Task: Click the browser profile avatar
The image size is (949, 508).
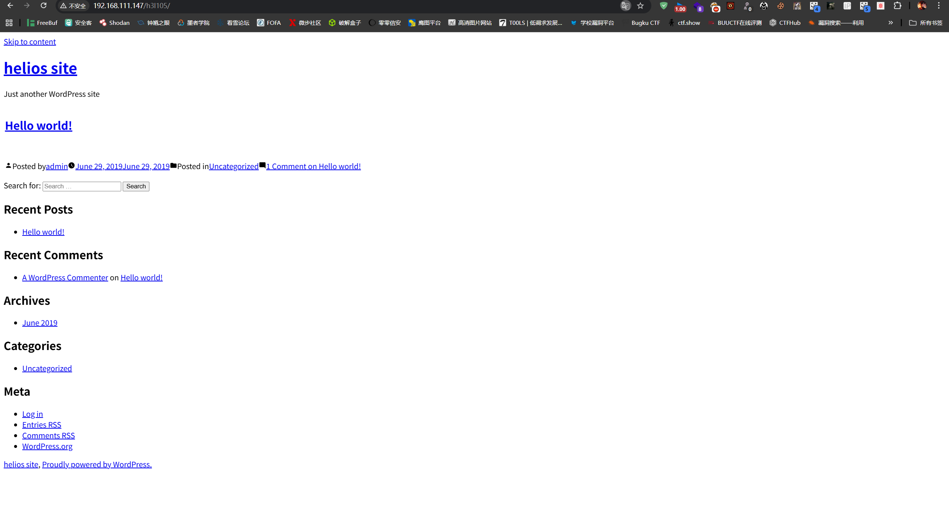Action: [922, 6]
